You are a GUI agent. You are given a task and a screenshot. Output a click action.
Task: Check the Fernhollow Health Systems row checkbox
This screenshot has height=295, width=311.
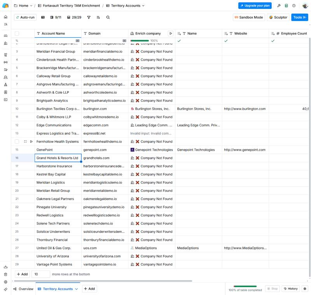pyautogui.click(x=17, y=142)
